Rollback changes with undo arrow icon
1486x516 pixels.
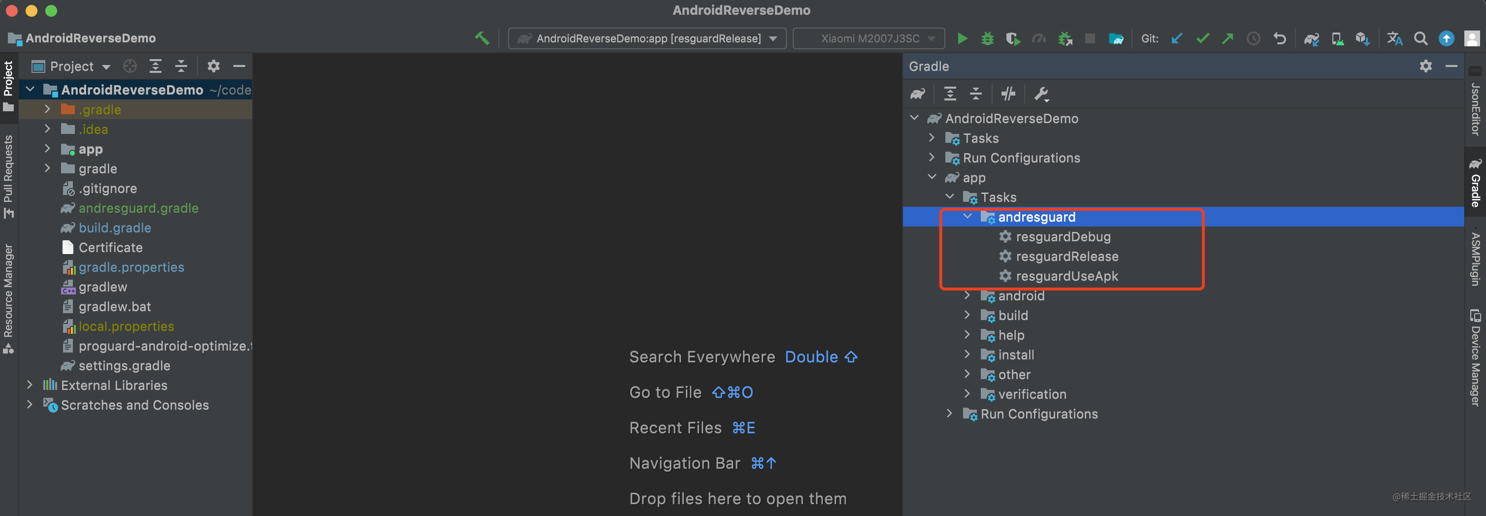click(1280, 38)
